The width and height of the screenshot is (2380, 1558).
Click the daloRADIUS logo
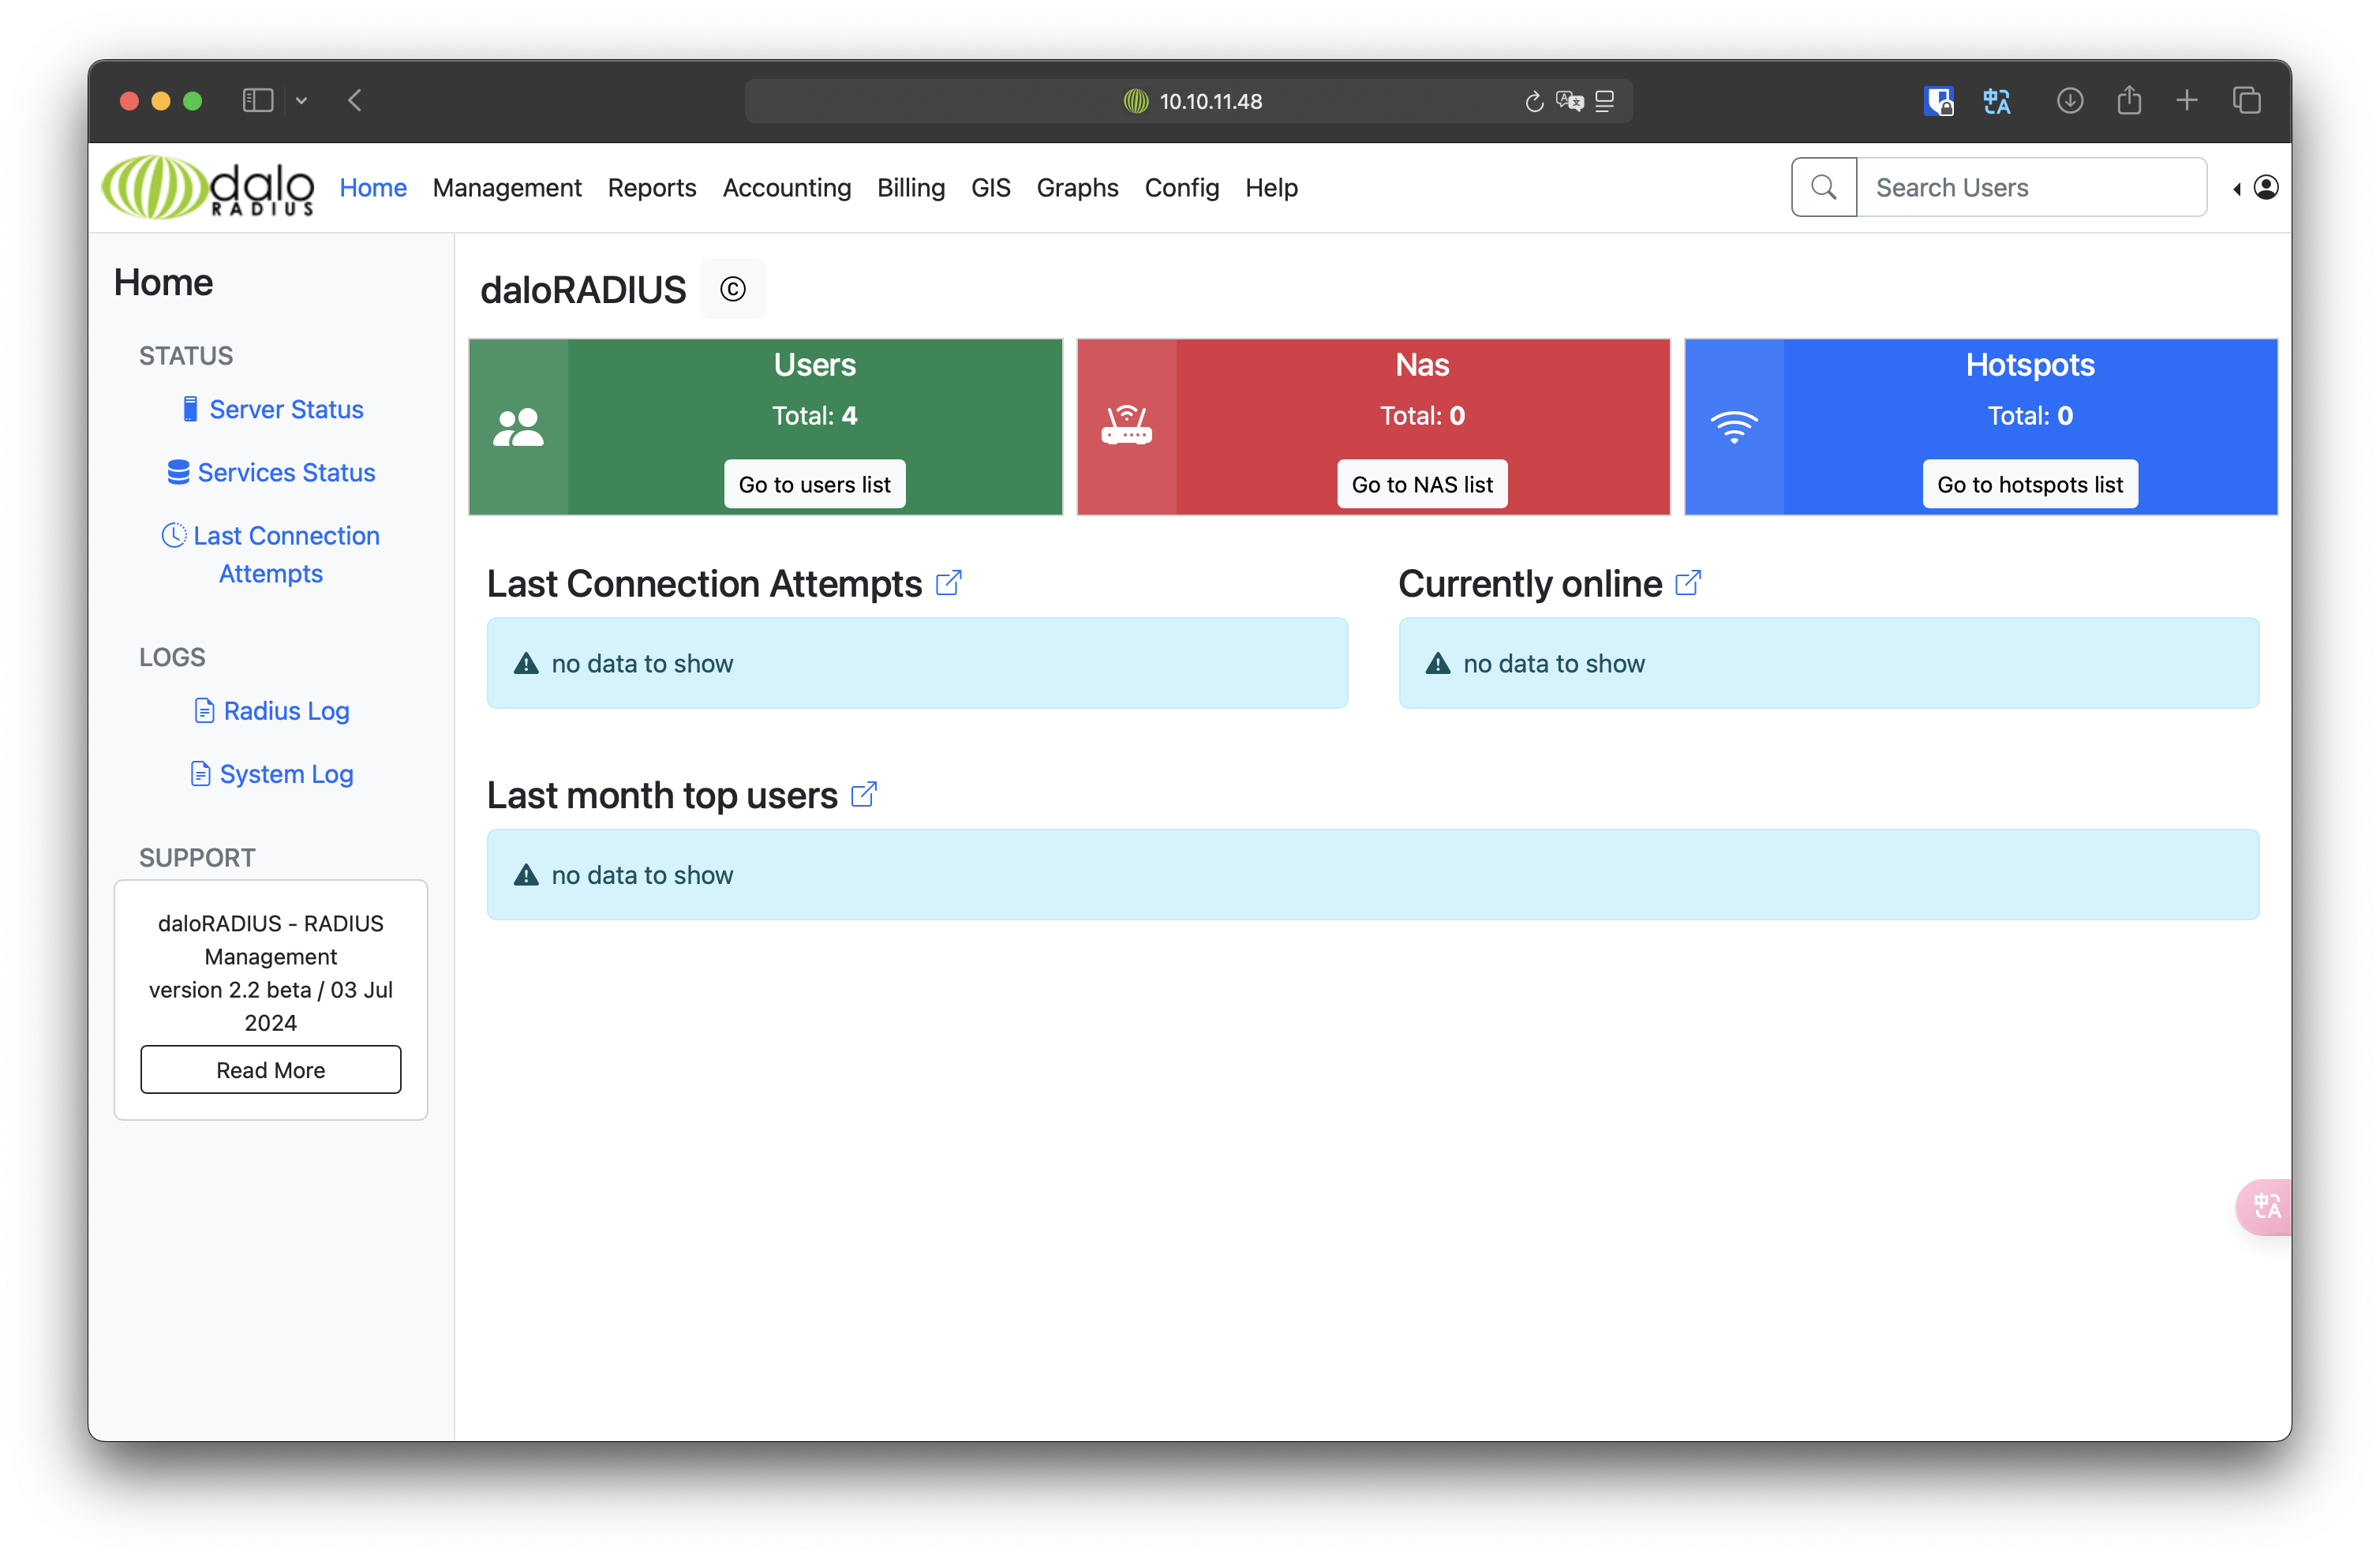click(208, 187)
